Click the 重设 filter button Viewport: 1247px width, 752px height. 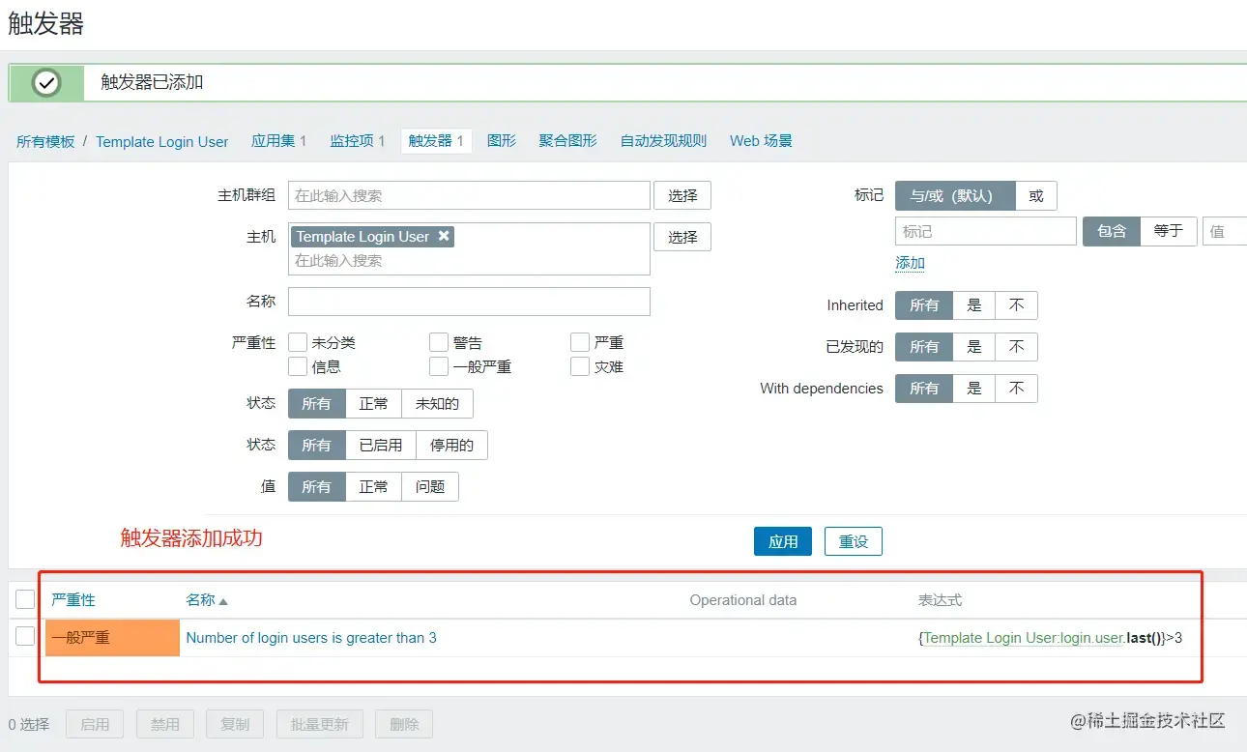854,541
